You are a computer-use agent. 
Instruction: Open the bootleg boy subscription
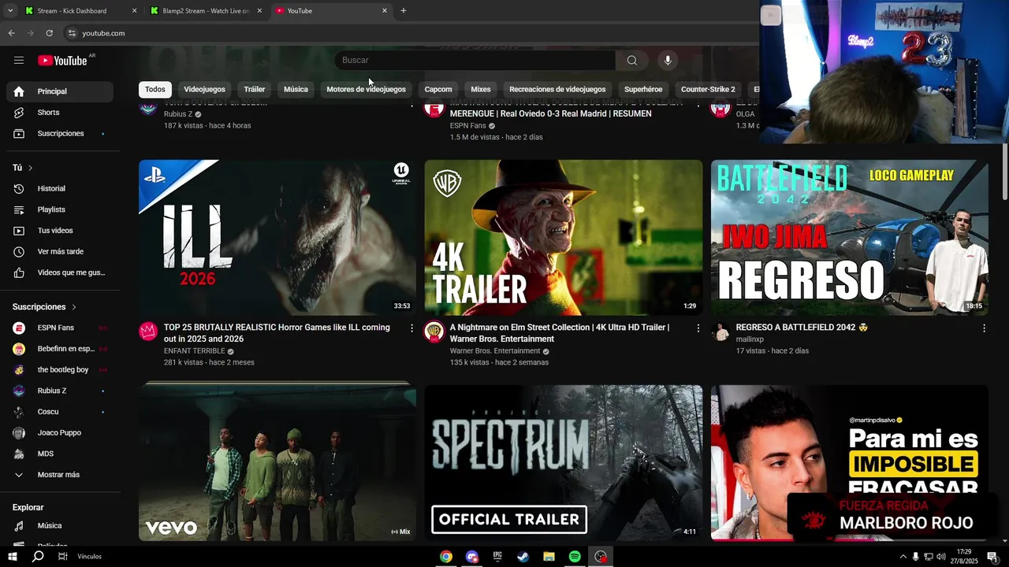[60, 370]
